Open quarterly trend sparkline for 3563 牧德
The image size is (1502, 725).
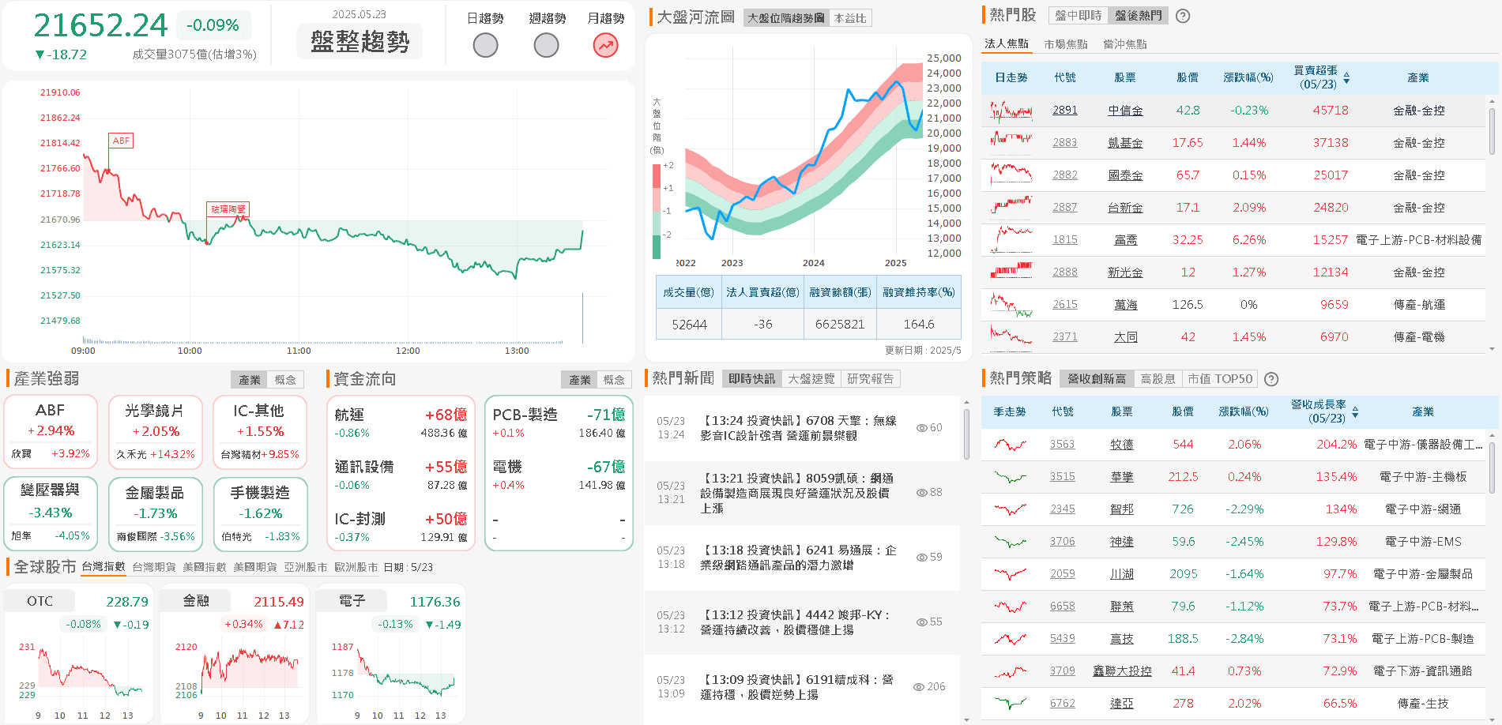[1011, 445]
